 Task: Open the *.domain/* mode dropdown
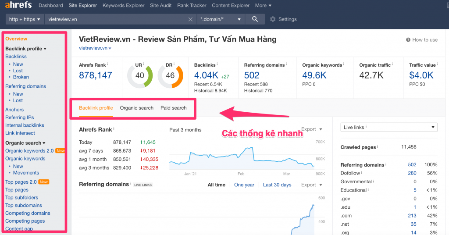point(221,19)
